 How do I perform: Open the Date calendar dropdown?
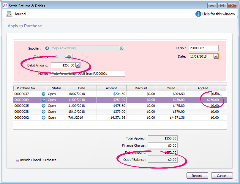(x=216, y=56)
